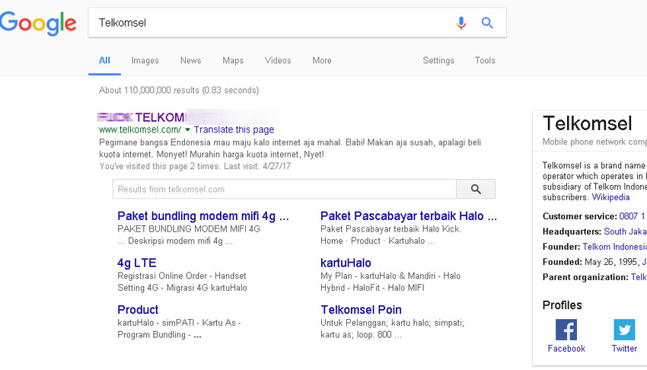The height and width of the screenshot is (370, 647).
Task: Click 'Untuk Pelanggan; kartu halo' description
Action: [x=393, y=323]
